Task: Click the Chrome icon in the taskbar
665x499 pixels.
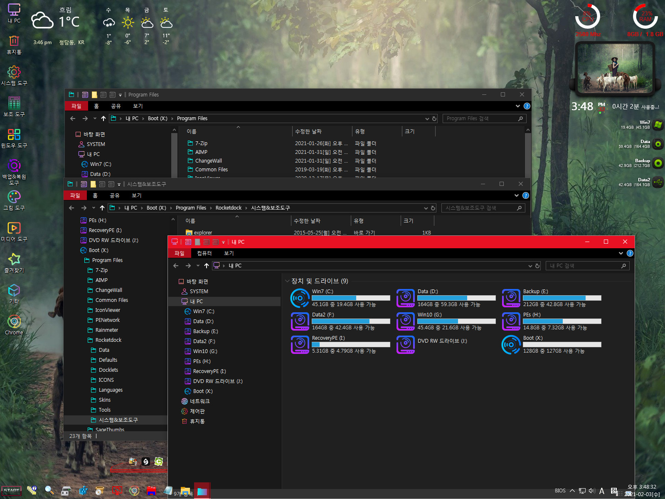Action: click(134, 491)
